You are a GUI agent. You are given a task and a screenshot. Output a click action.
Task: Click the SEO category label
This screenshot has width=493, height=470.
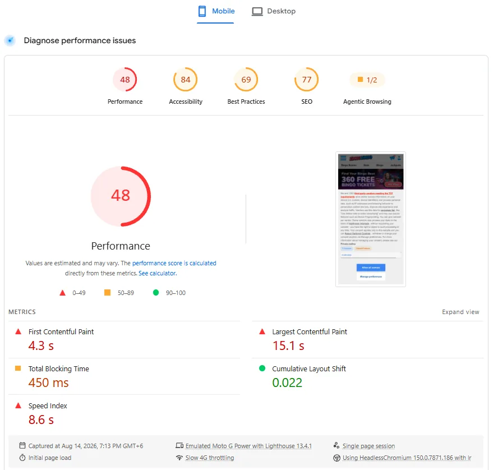307,102
